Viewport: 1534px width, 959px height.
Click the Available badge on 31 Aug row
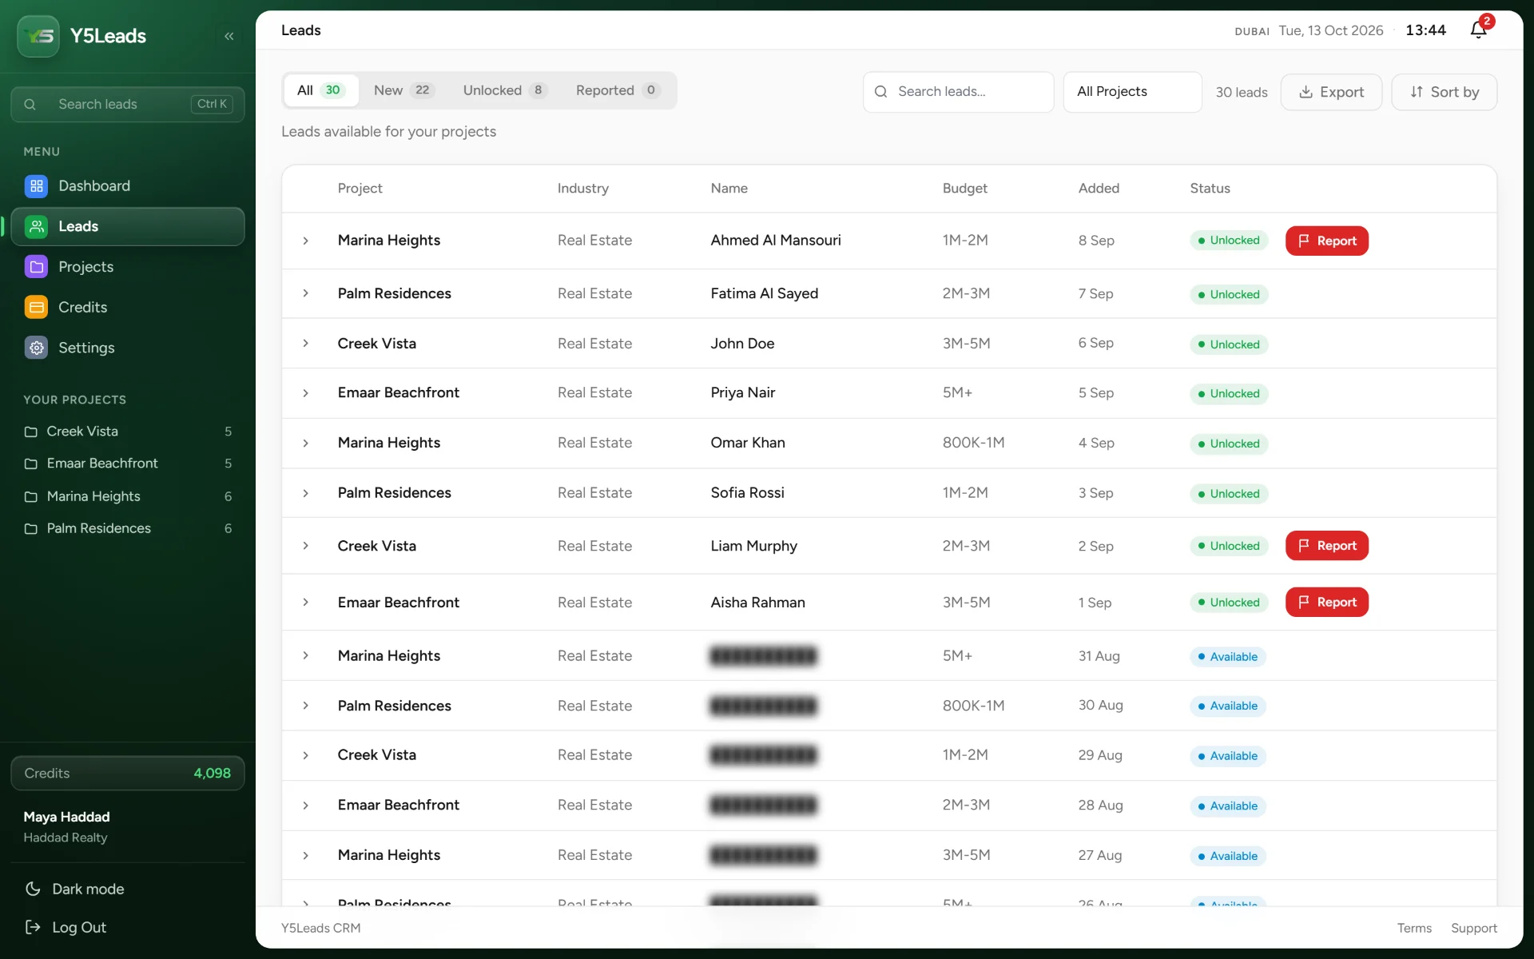click(x=1228, y=657)
